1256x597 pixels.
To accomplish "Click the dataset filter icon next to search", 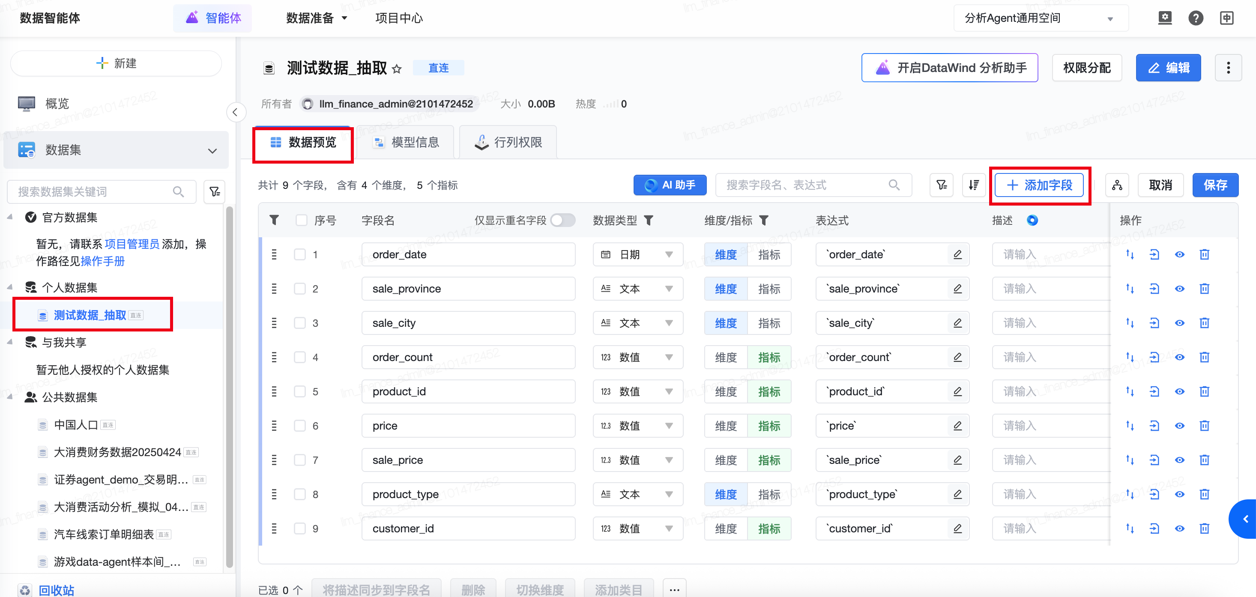I will click(215, 191).
